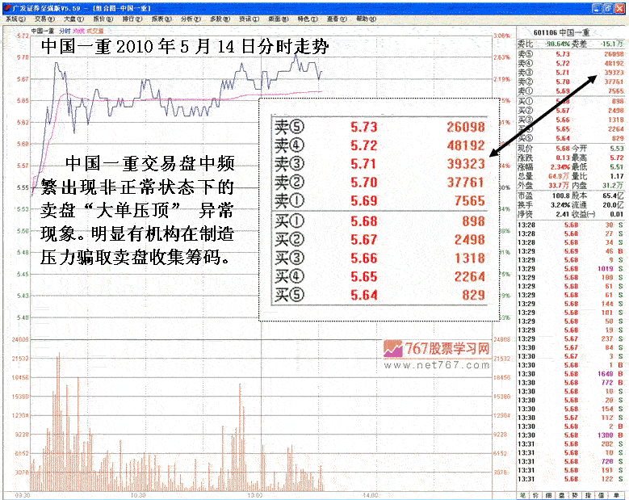Click the 09:30 time axis label
The image size is (629, 500).
[x=23, y=496]
